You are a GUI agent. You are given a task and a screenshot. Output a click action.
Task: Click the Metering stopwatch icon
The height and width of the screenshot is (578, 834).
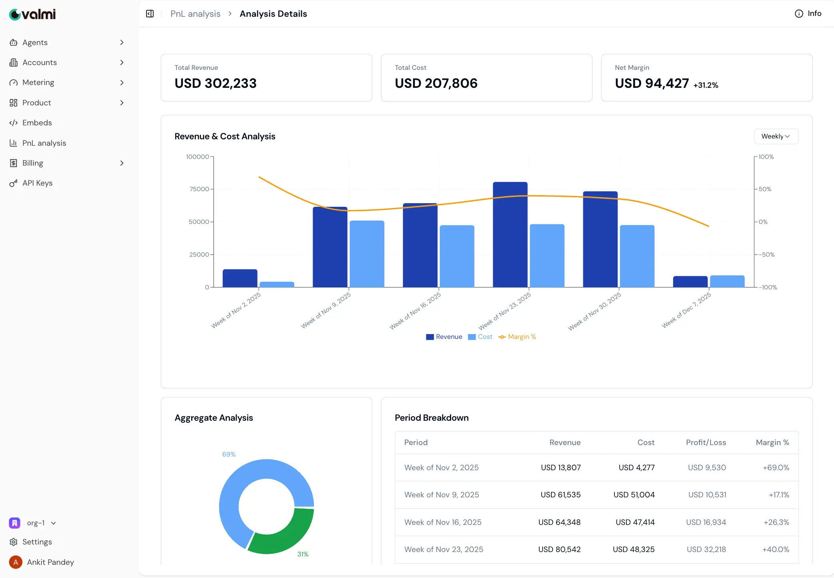coord(14,82)
